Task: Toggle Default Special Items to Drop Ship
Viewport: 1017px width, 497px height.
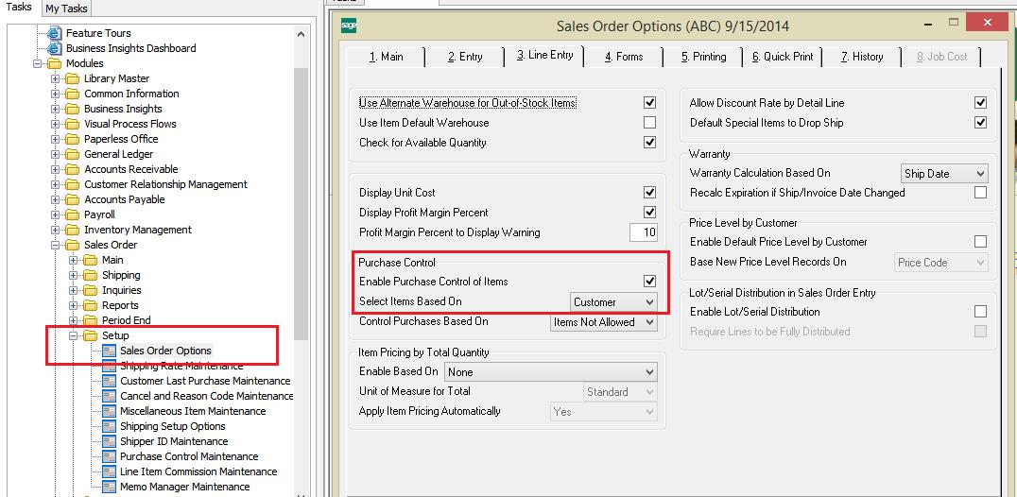Action: 980,123
